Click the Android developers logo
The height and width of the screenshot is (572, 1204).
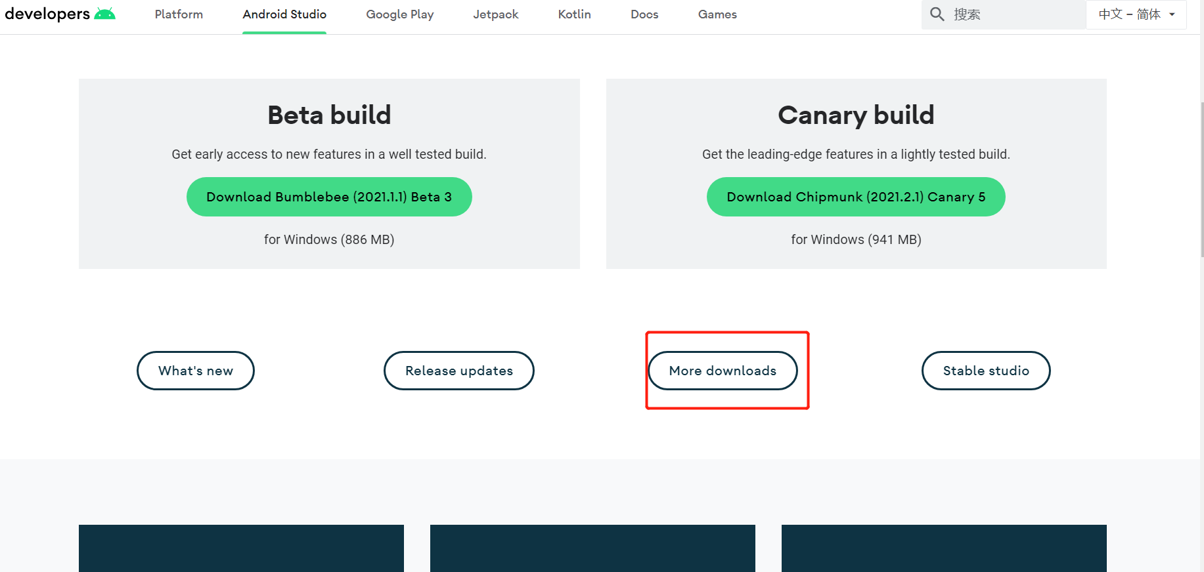coord(60,14)
